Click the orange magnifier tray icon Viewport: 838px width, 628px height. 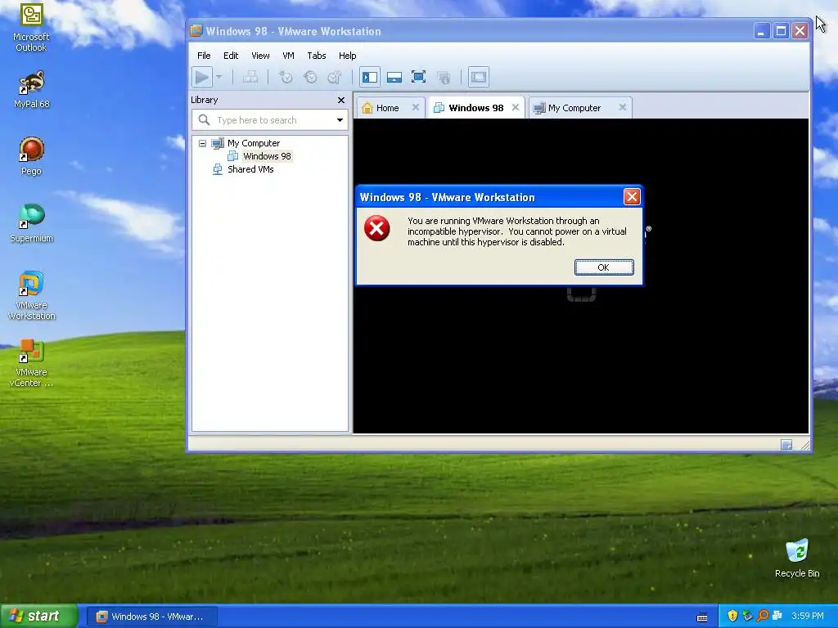tap(763, 616)
